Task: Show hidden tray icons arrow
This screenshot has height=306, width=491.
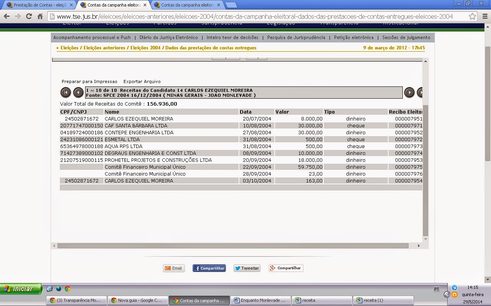Action: 447,295
